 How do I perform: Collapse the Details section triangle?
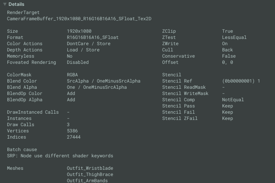coord(4,4)
